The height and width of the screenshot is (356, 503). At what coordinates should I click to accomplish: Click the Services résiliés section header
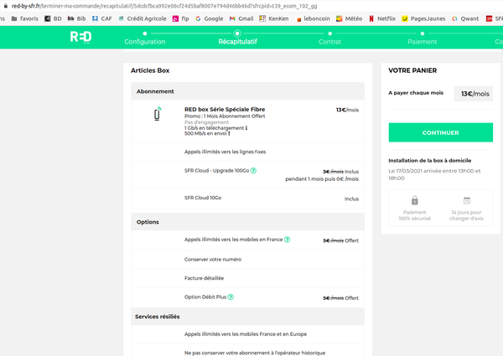(247, 317)
